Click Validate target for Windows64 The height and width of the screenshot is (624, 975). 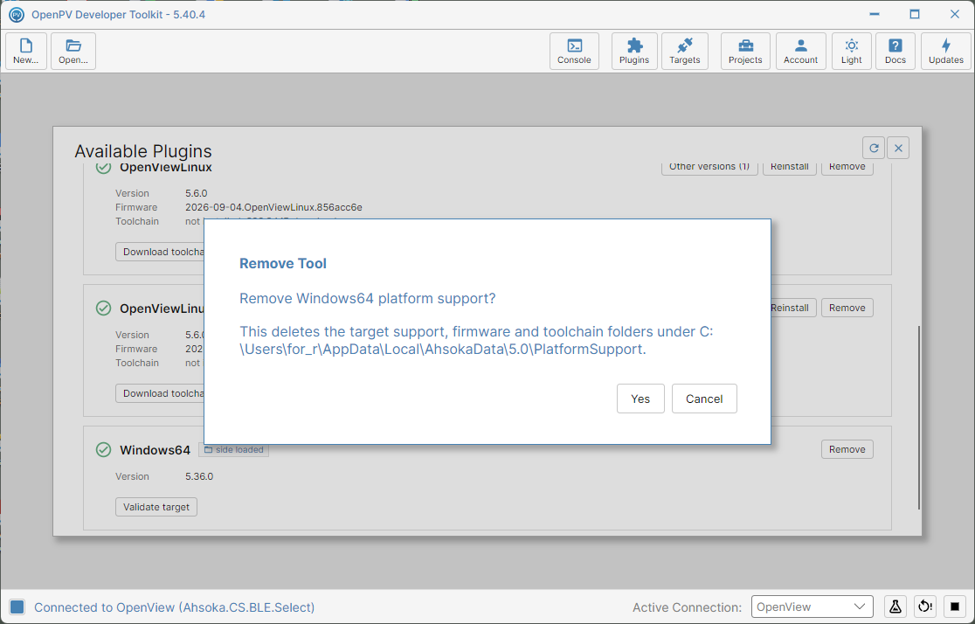156,507
